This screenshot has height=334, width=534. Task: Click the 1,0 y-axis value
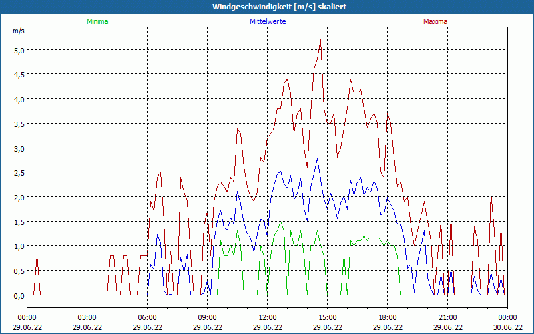(x=19, y=246)
